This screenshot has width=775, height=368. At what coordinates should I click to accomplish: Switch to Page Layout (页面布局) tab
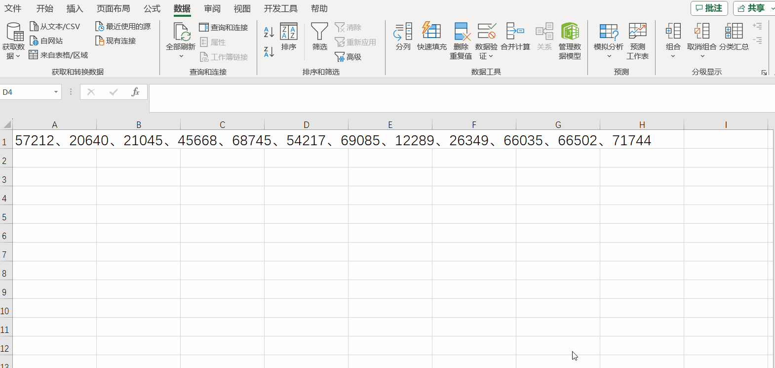pos(114,8)
